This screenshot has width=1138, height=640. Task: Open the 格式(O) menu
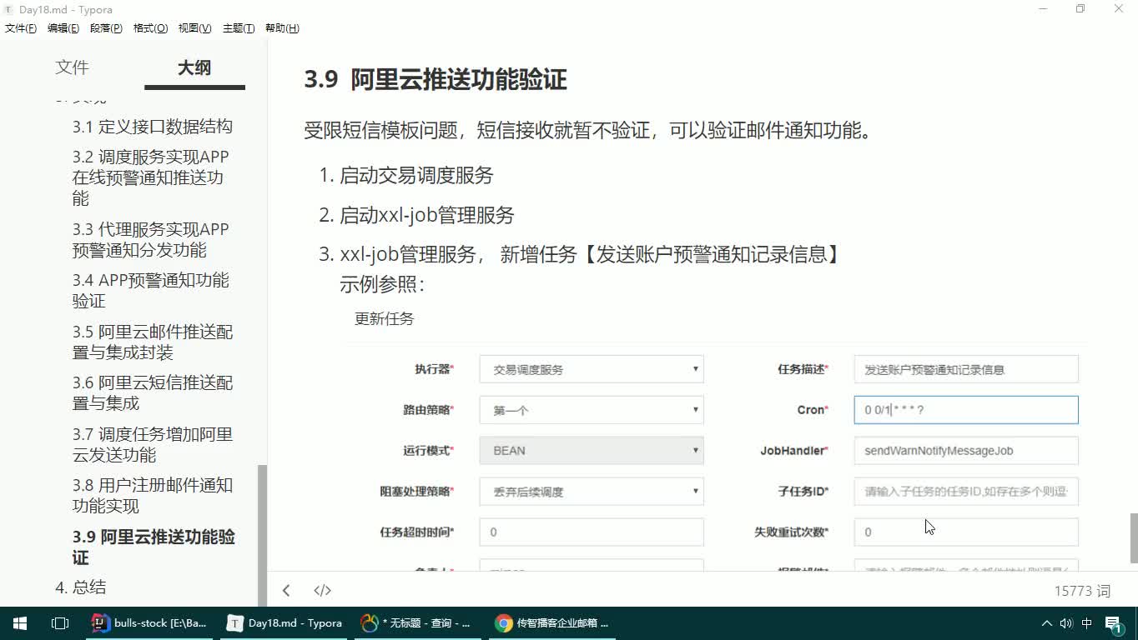coord(150,28)
